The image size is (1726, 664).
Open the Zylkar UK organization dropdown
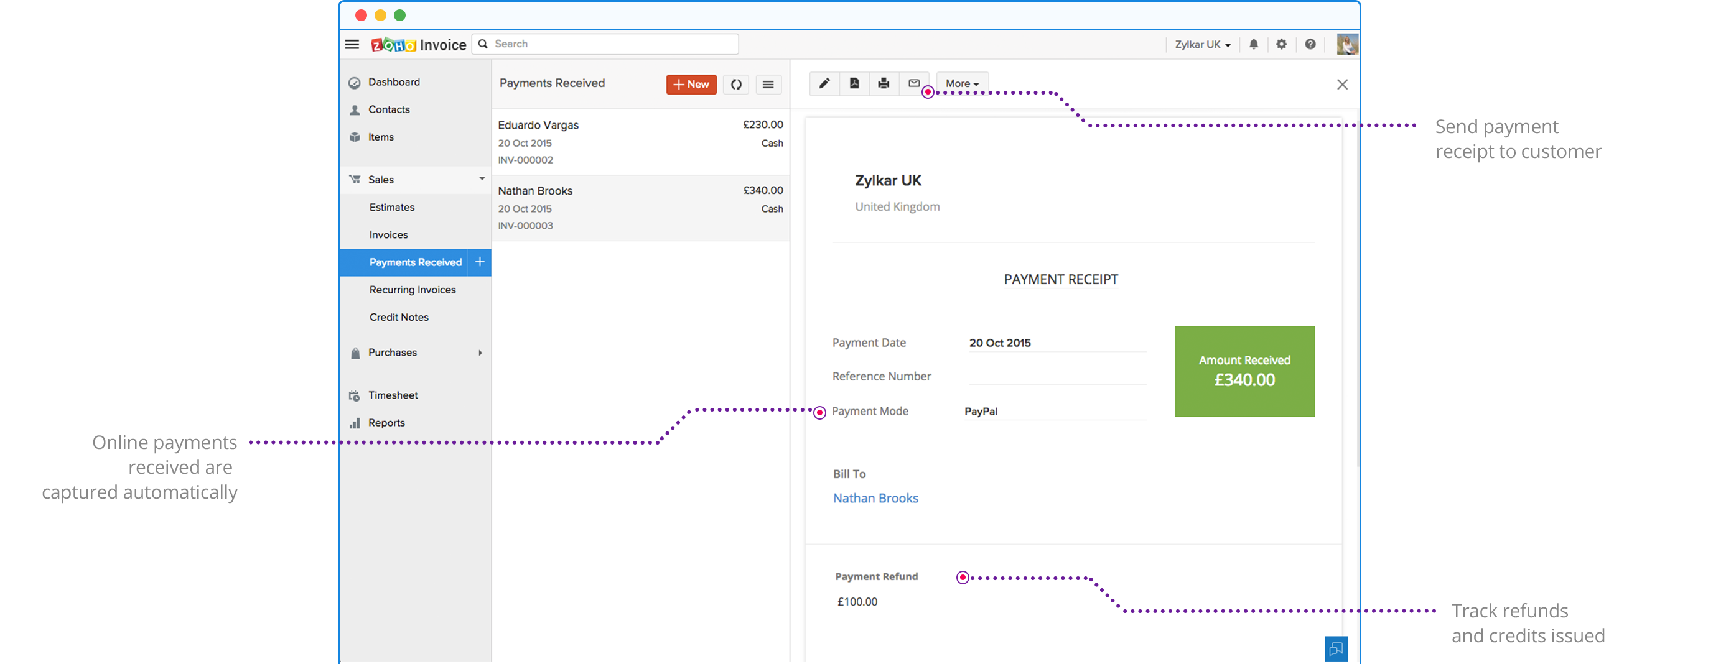1202,44
